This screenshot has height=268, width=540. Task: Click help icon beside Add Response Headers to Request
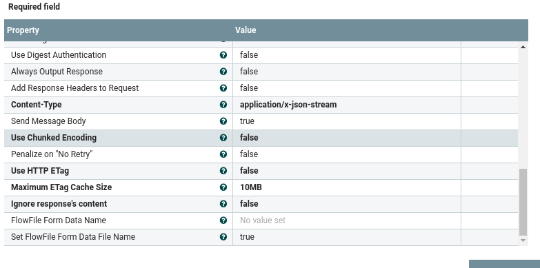223,88
